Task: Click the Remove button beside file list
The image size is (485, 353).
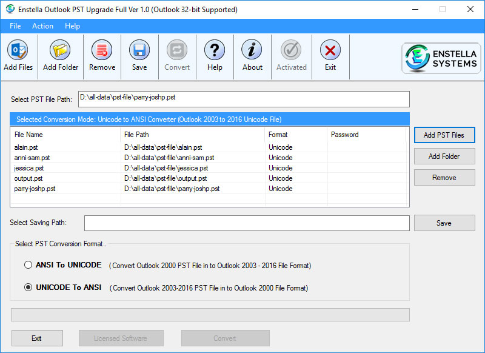Action: [444, 178]
